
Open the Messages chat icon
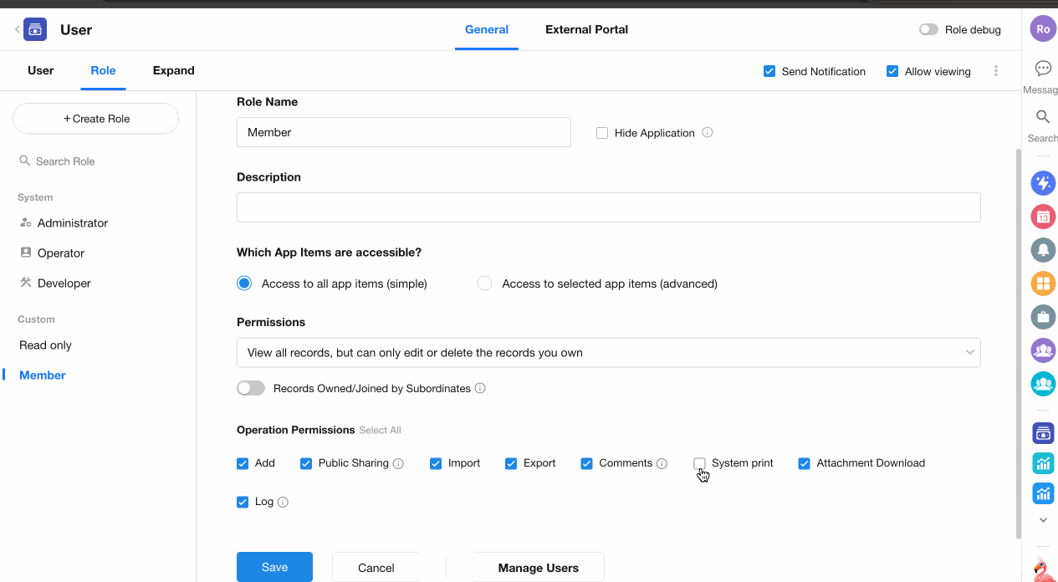[1043, 69]
